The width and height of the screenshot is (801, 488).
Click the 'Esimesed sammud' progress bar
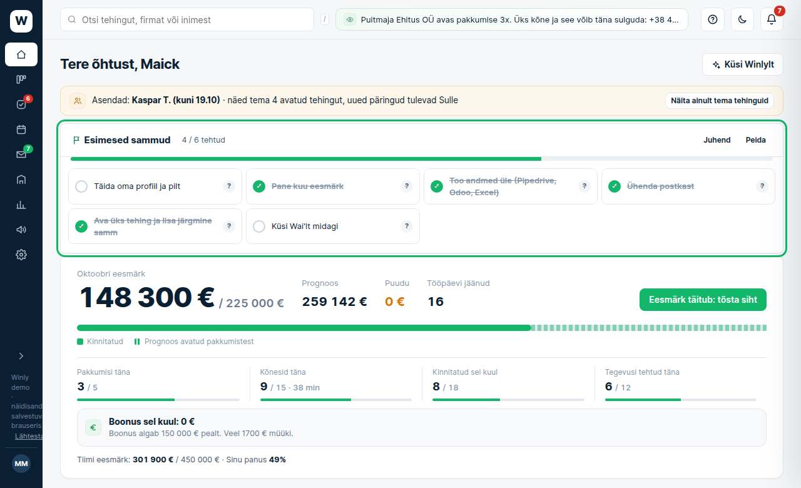pos(422,159)
